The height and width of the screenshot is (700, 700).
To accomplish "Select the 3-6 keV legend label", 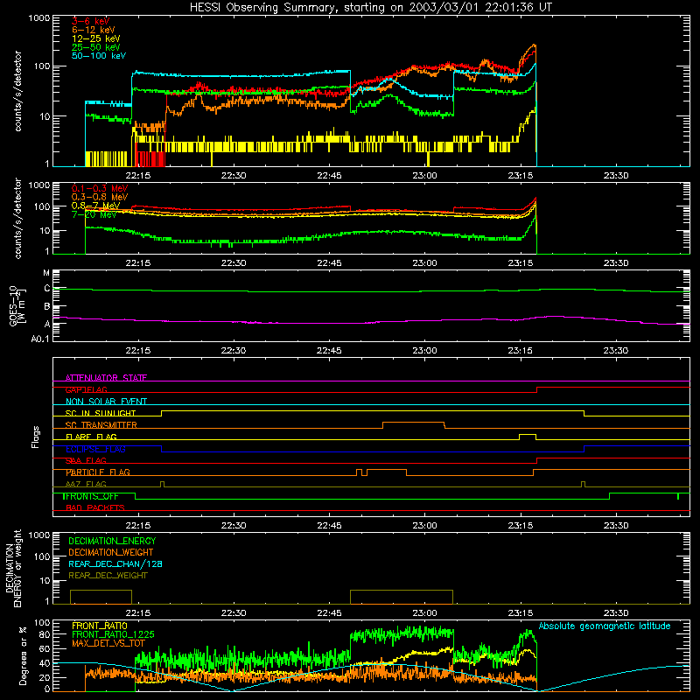I will (90, 21).
